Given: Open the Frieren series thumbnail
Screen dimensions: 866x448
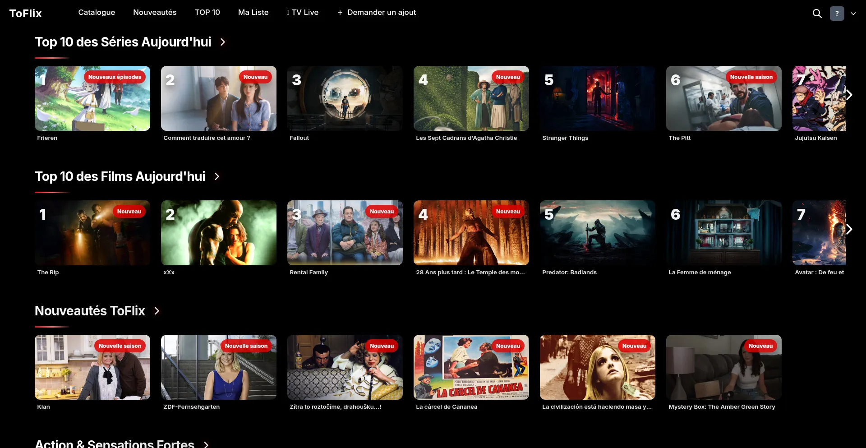Looking at the screenshot, I should (92, 98).
